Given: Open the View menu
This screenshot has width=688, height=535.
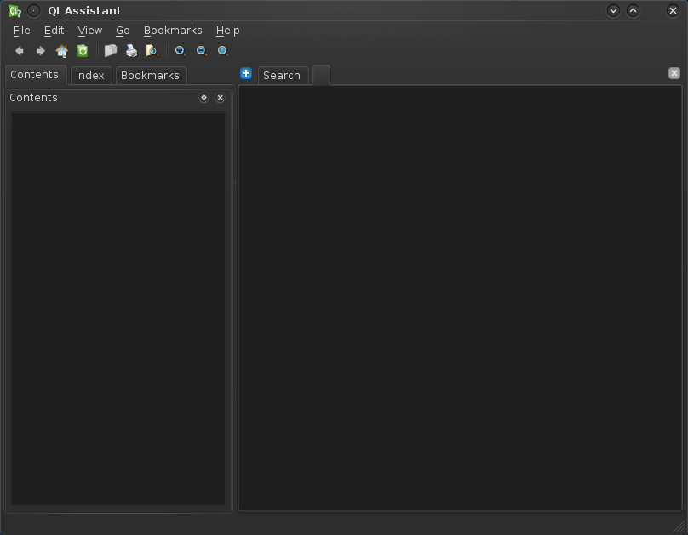Looking at the screenshot, I should pyautogui.click(x=90, y=31).
